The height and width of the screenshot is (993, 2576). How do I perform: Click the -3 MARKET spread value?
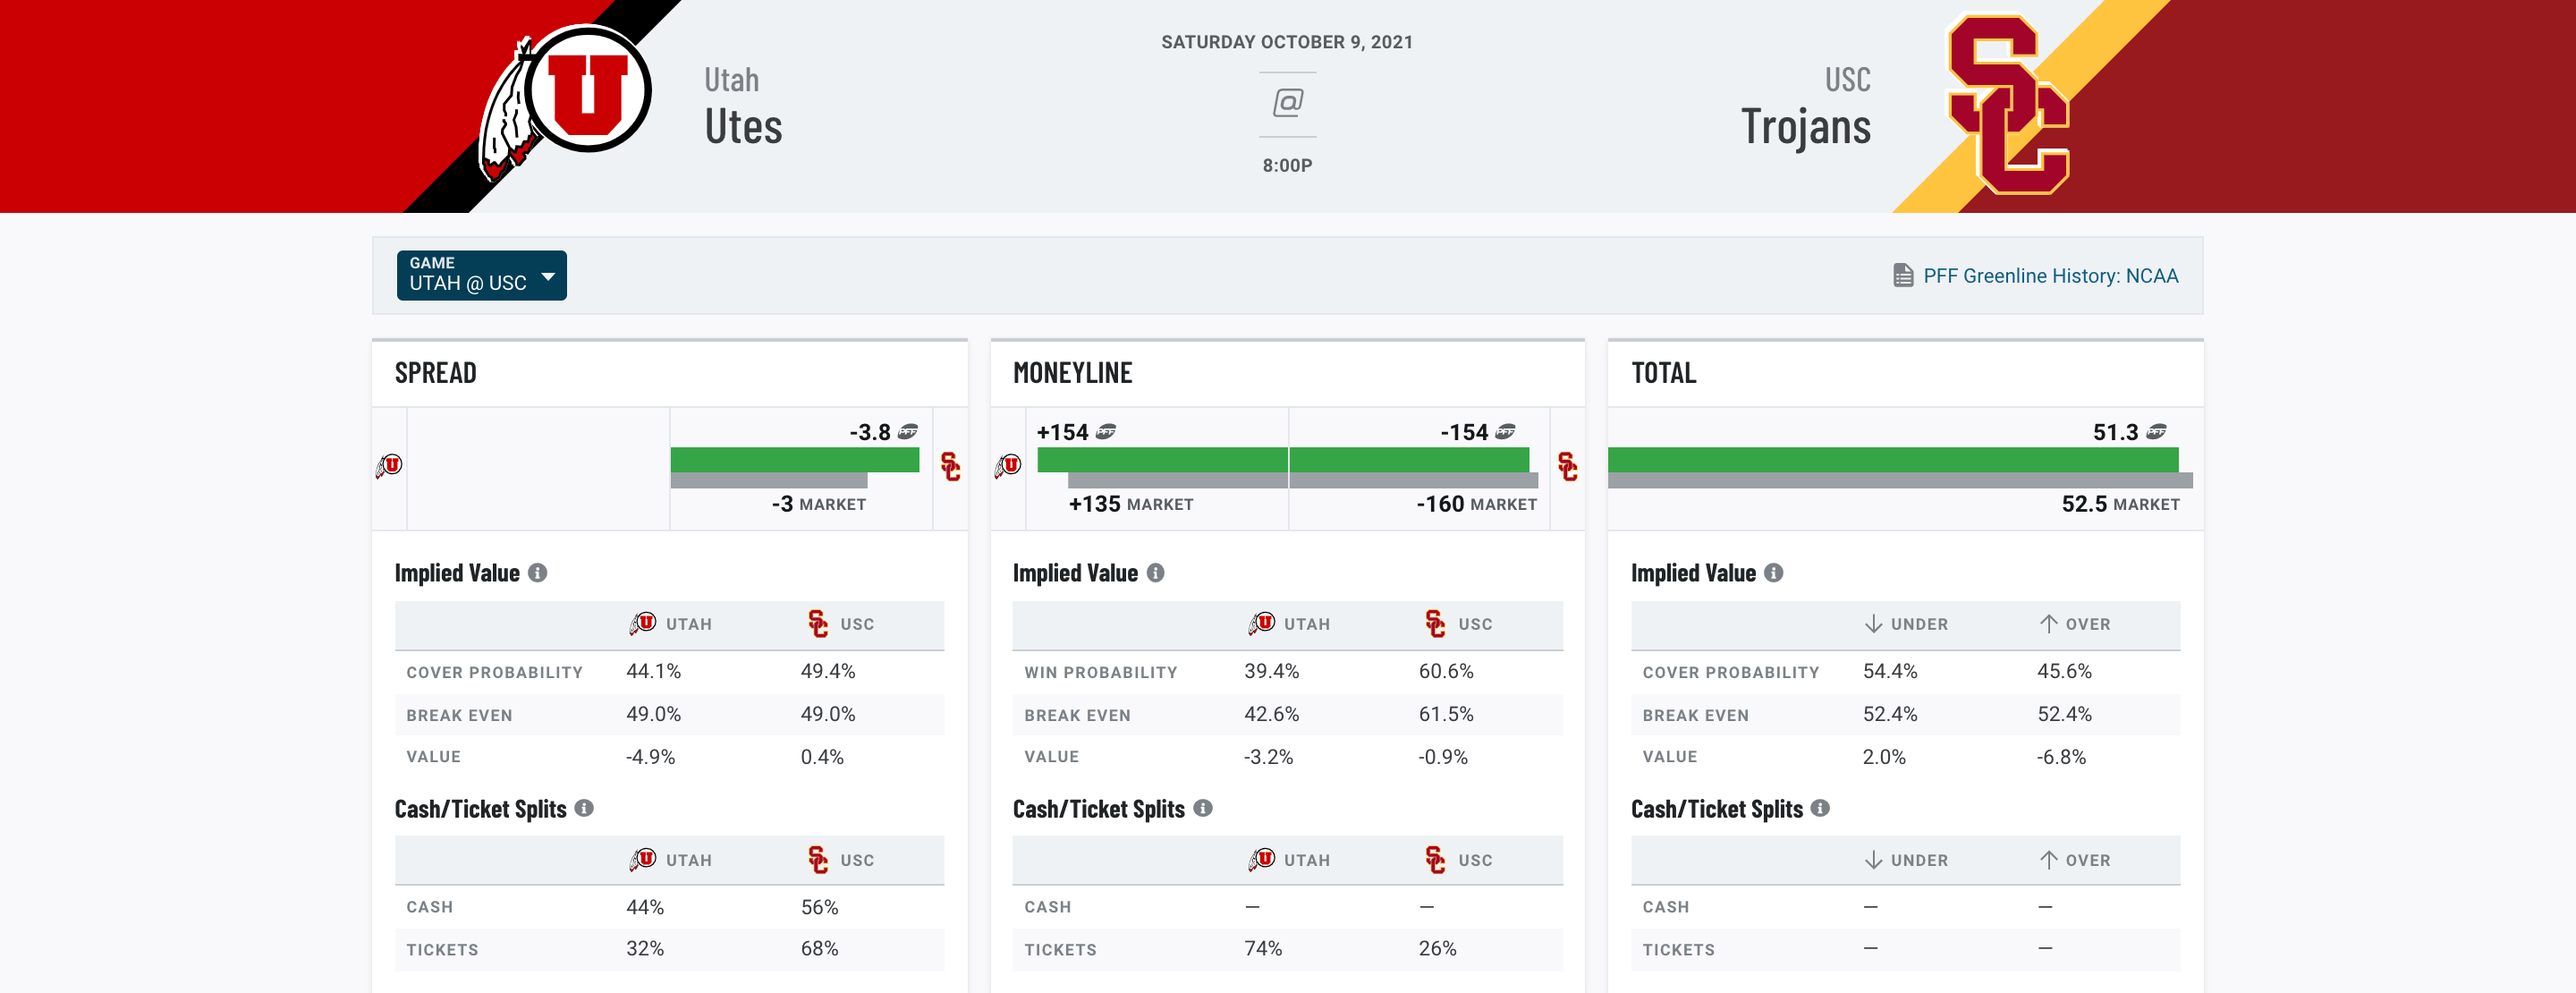[819, 504]
